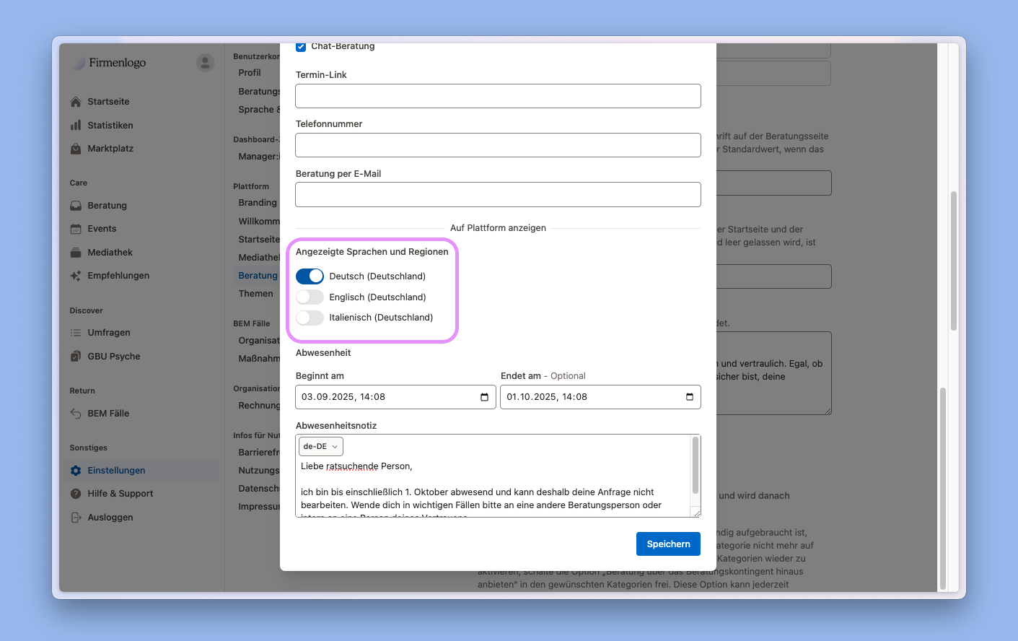Click the Ausloggen logout icon
Image resolution: width=1018 pixels, height=641 pixels.
pos(76,518)
